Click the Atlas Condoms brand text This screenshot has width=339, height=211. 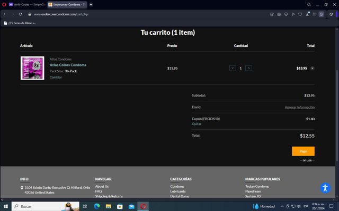tap(60, 59)
